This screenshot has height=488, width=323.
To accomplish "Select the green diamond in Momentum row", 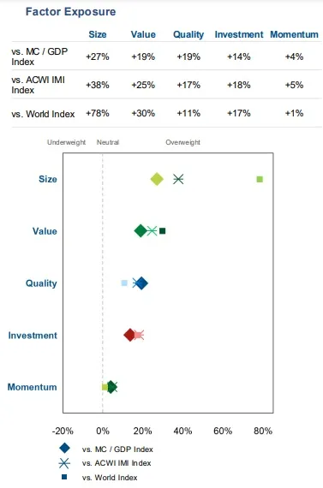I will pos(111,387).
